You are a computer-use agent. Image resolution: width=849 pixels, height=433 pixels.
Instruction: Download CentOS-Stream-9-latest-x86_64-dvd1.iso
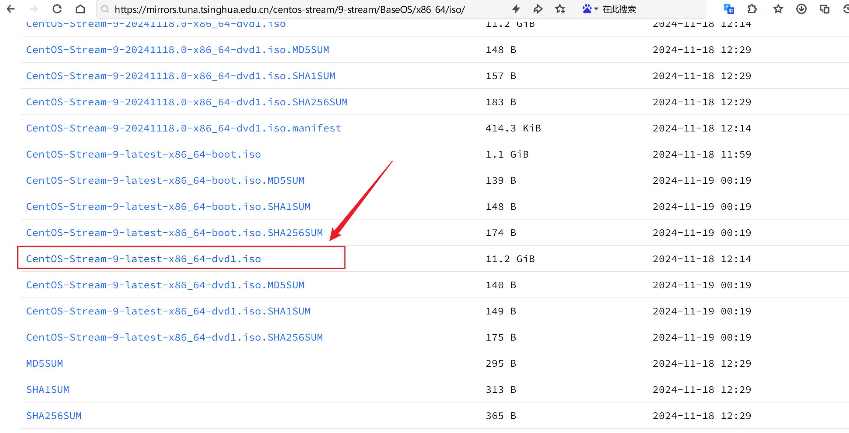click(144, 259)
